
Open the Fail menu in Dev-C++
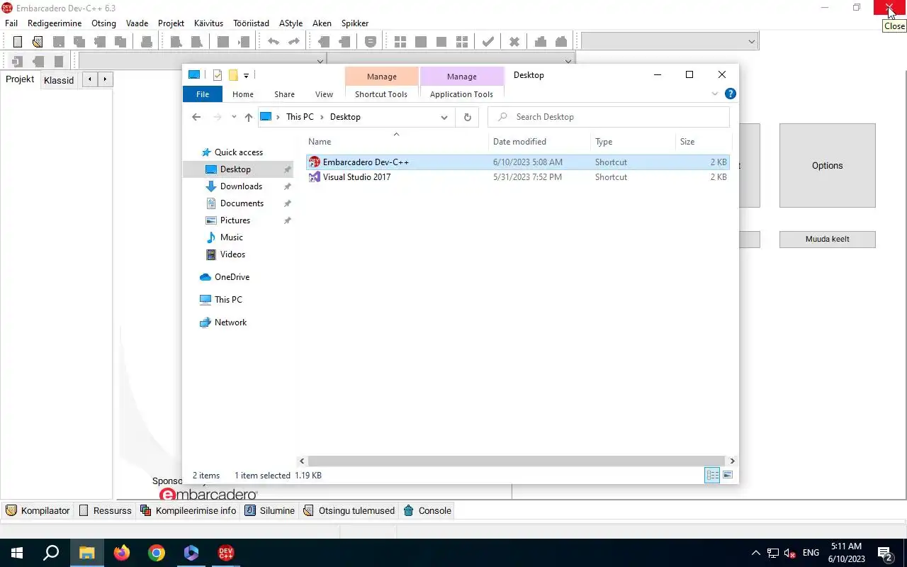click(11, 23)
